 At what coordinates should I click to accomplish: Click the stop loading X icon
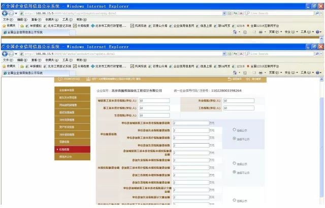pyautogui.click(x=241, y=53)
